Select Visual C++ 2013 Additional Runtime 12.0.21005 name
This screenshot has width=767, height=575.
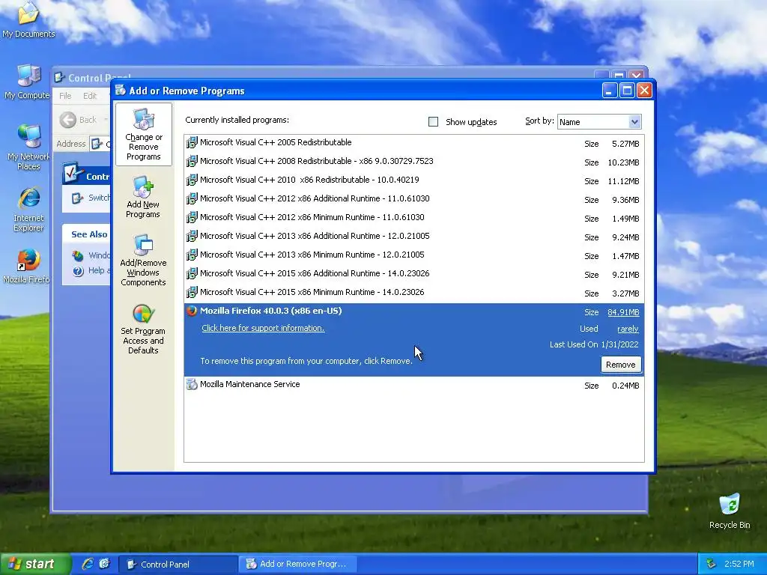(x=315, y=236)
